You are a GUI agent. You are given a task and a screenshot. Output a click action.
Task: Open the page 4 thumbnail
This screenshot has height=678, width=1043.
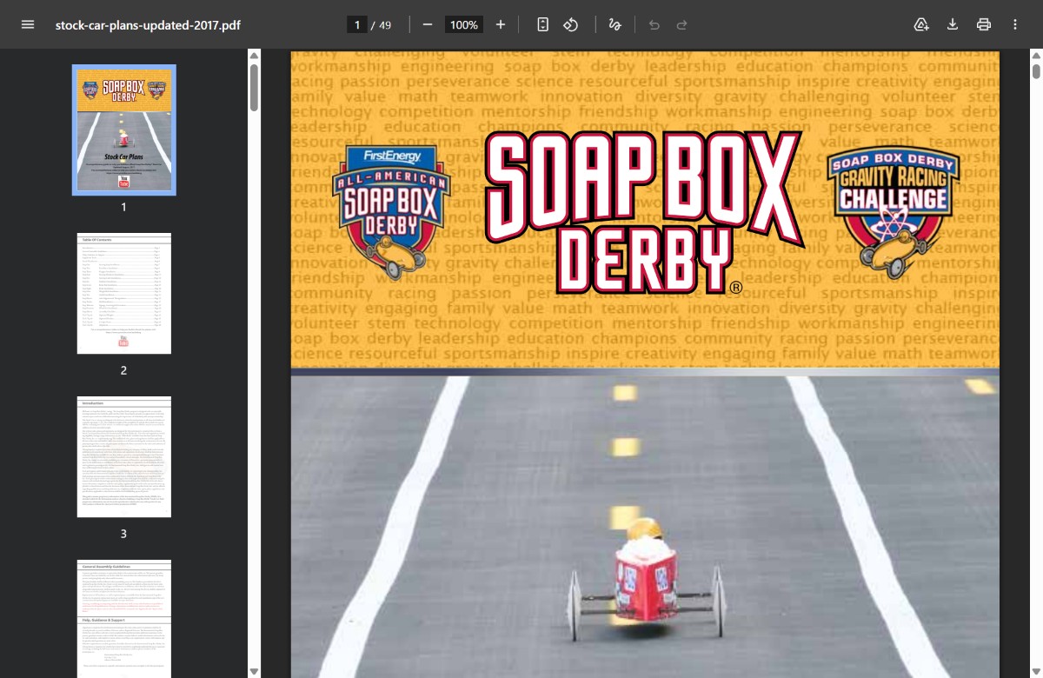point(124,619)
